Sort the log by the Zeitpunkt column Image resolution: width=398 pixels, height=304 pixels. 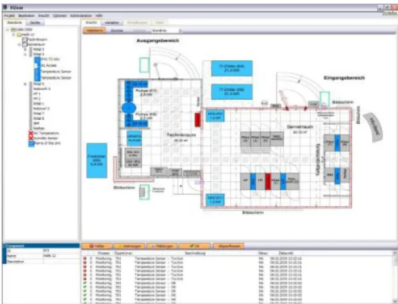[x=286, y=253]
